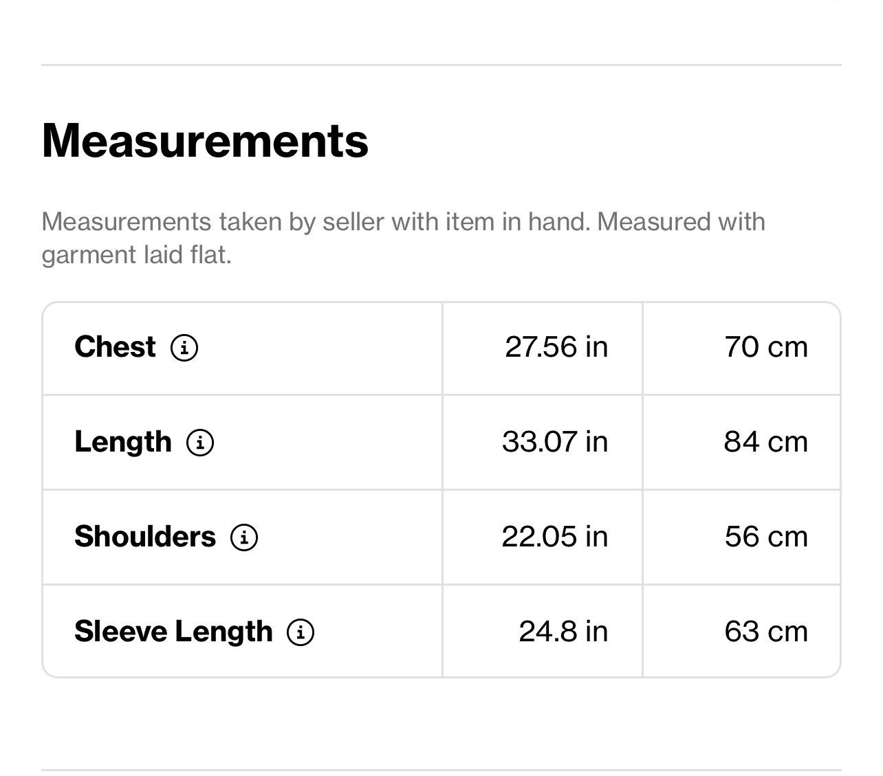The height and width of the screenshot is (776, 883).
Task: Select the Sleeve Length row label
Action: tap(173, 631)
